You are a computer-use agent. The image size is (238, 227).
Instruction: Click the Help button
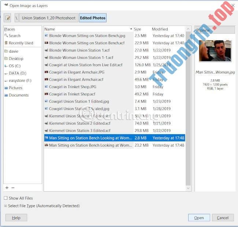(16, 218)
